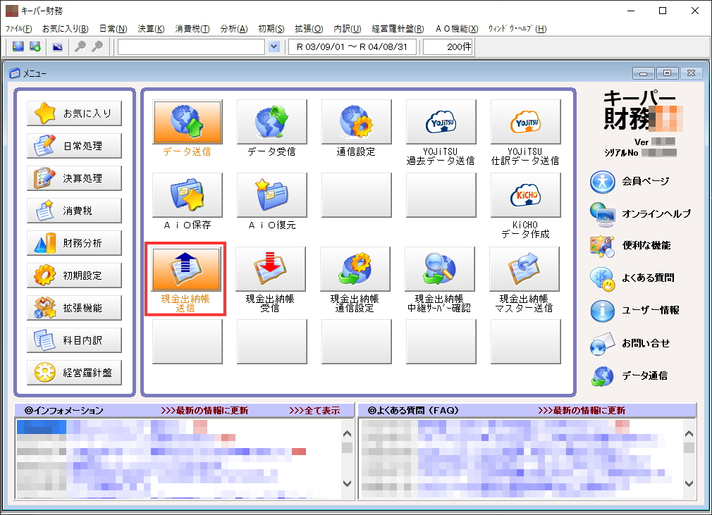Image resolution: width=712 pixels, height=515 pixels.
Task: Minimize the メニュー child window
Action: point(644,73)
